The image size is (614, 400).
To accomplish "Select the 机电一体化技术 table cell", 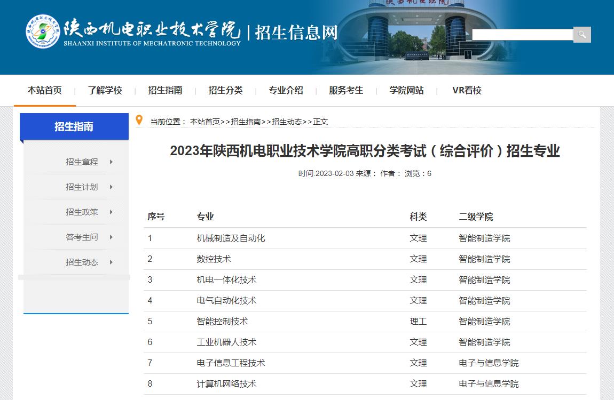I will (226, 279).
